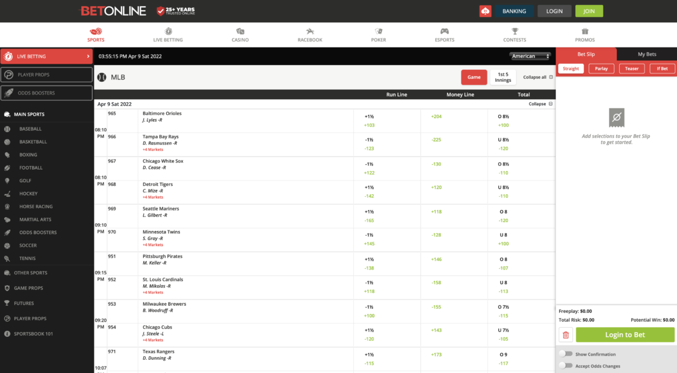677x373 pixels.
Task: Click the Sports nav icon
Action: [x=96, y=31]
